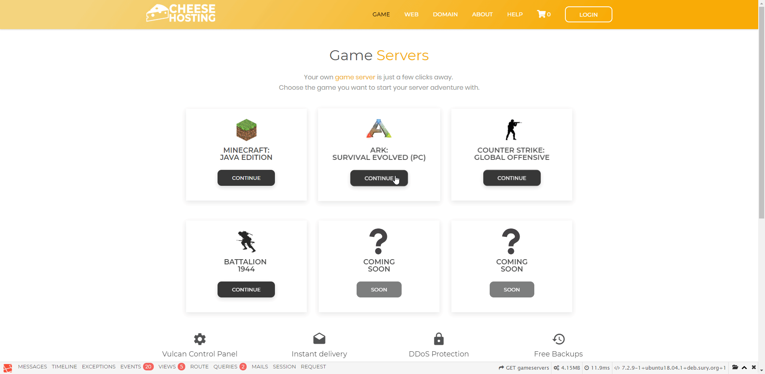The image size is (765, 374).
Task: Close the debugbar panel
Action: coord(754,367)
